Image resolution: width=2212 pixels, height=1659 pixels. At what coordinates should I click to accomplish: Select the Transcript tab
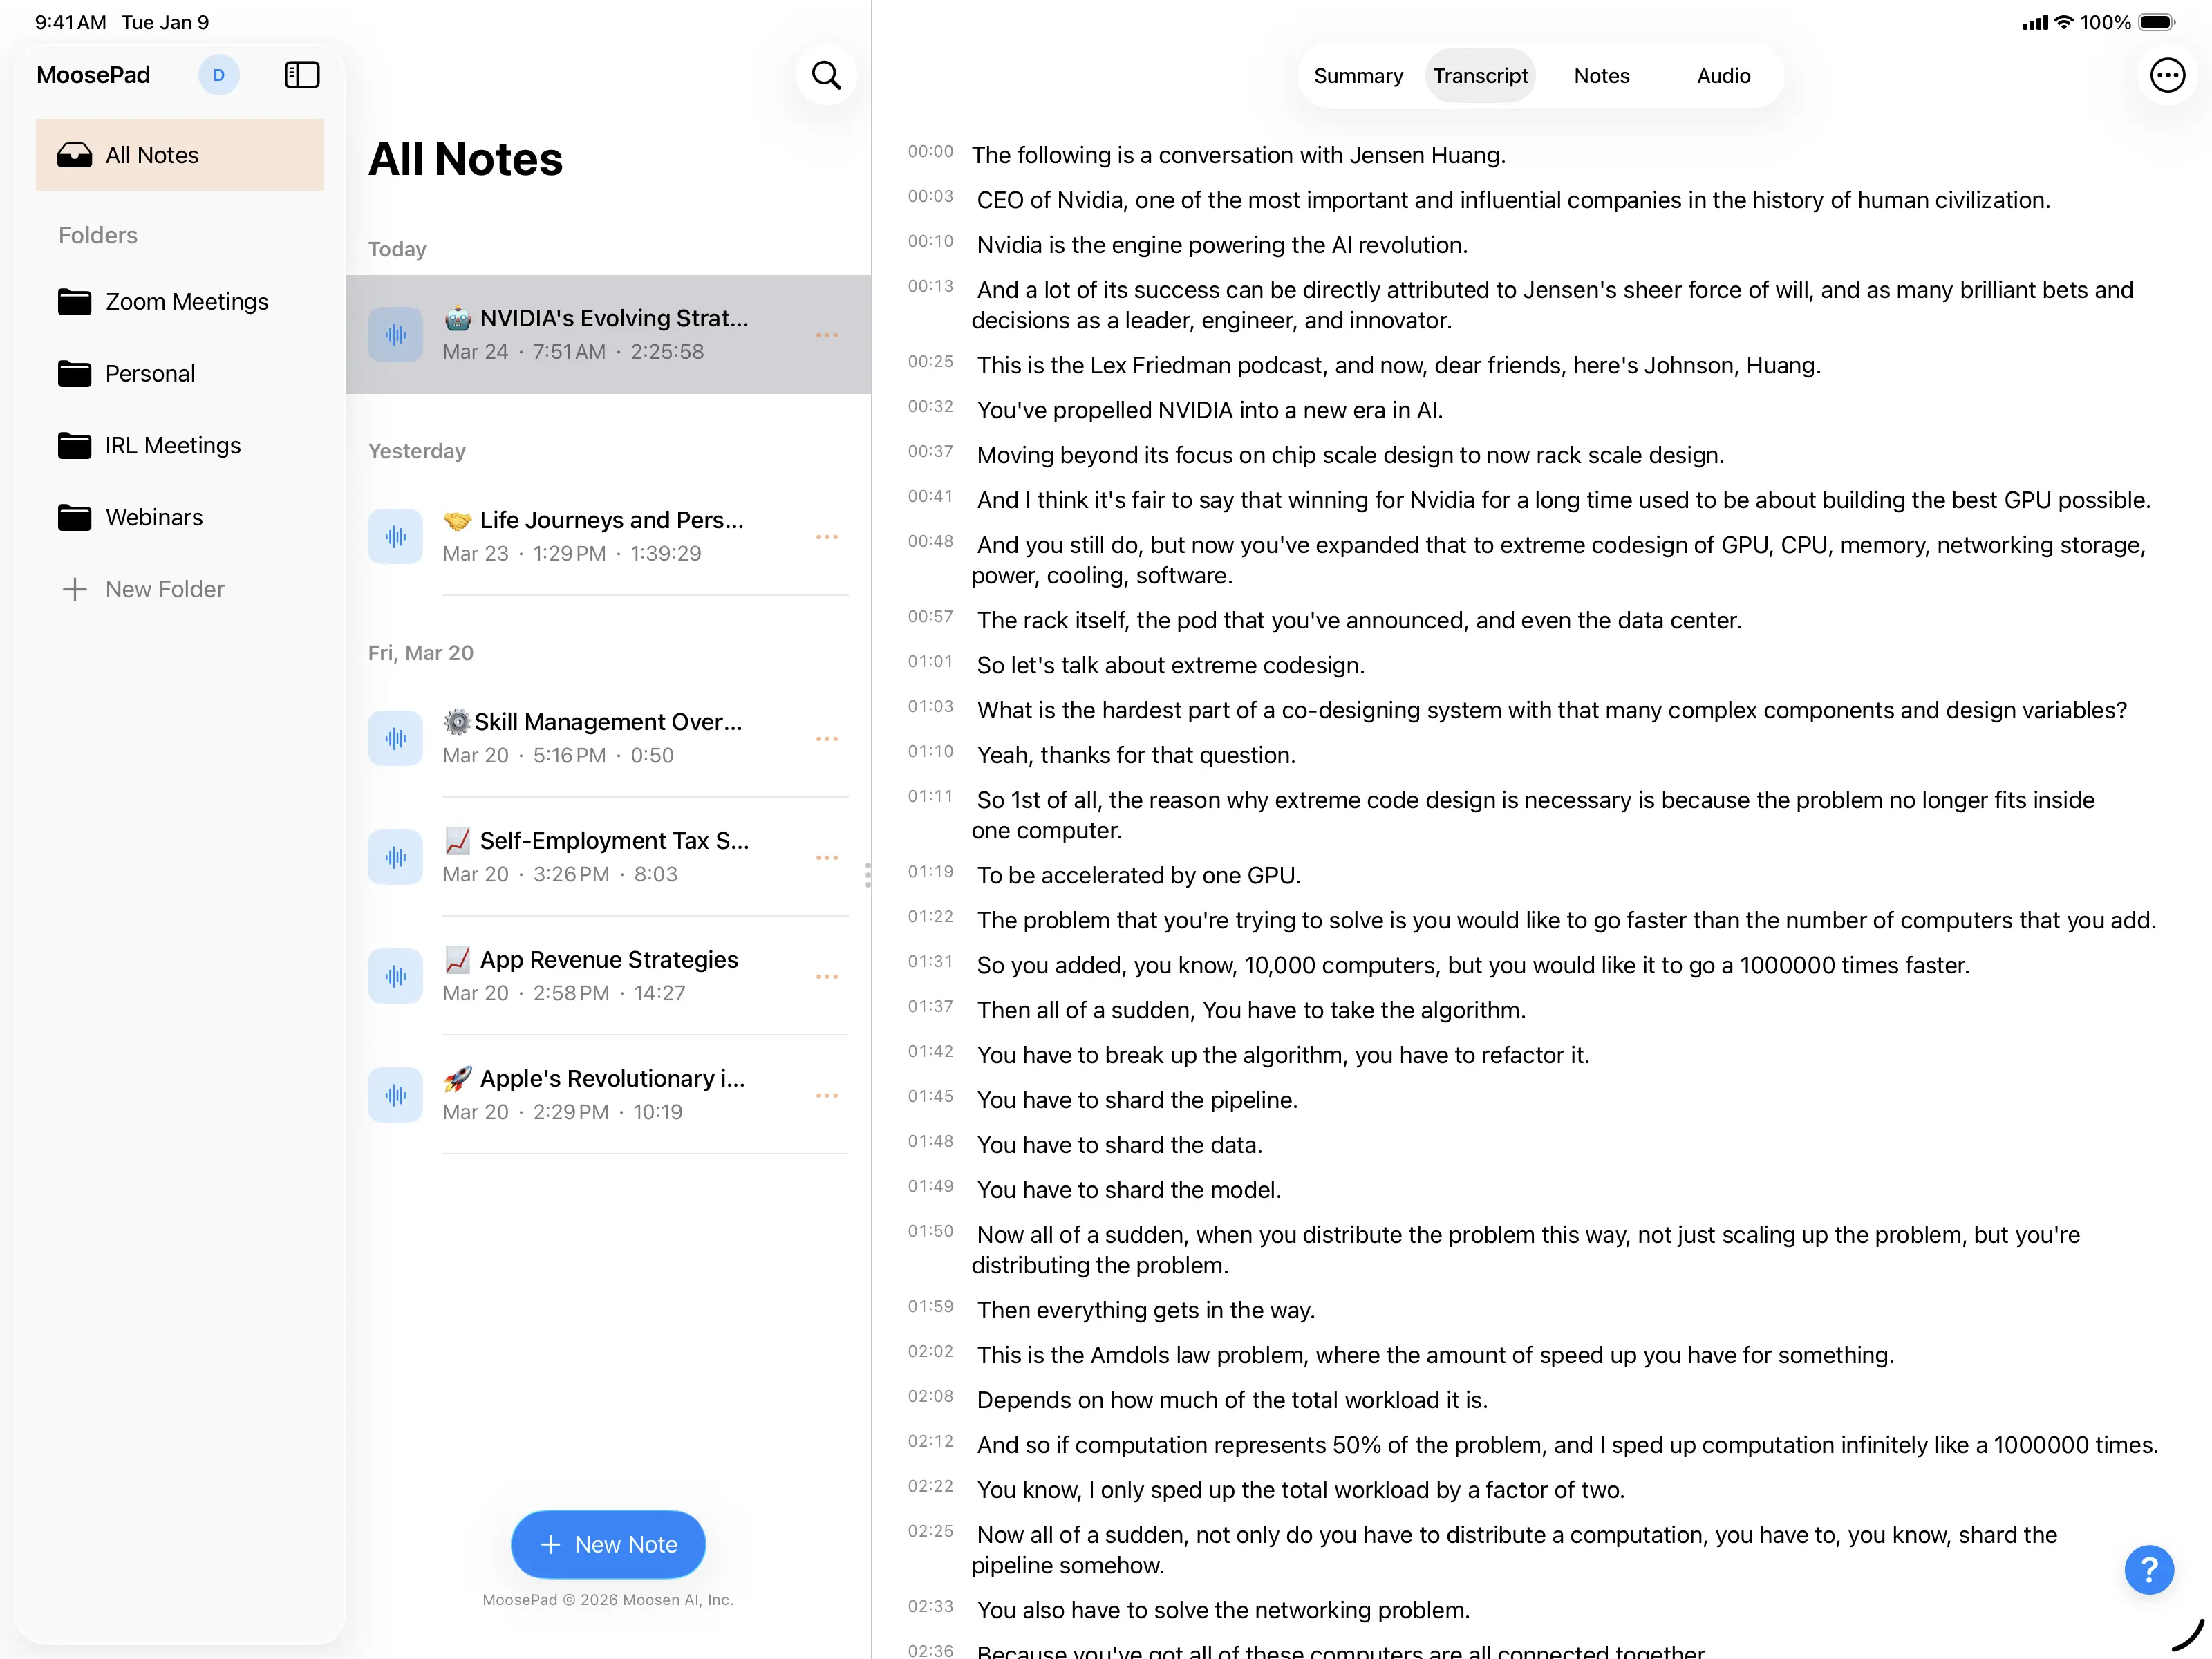tap(1480, 76)
